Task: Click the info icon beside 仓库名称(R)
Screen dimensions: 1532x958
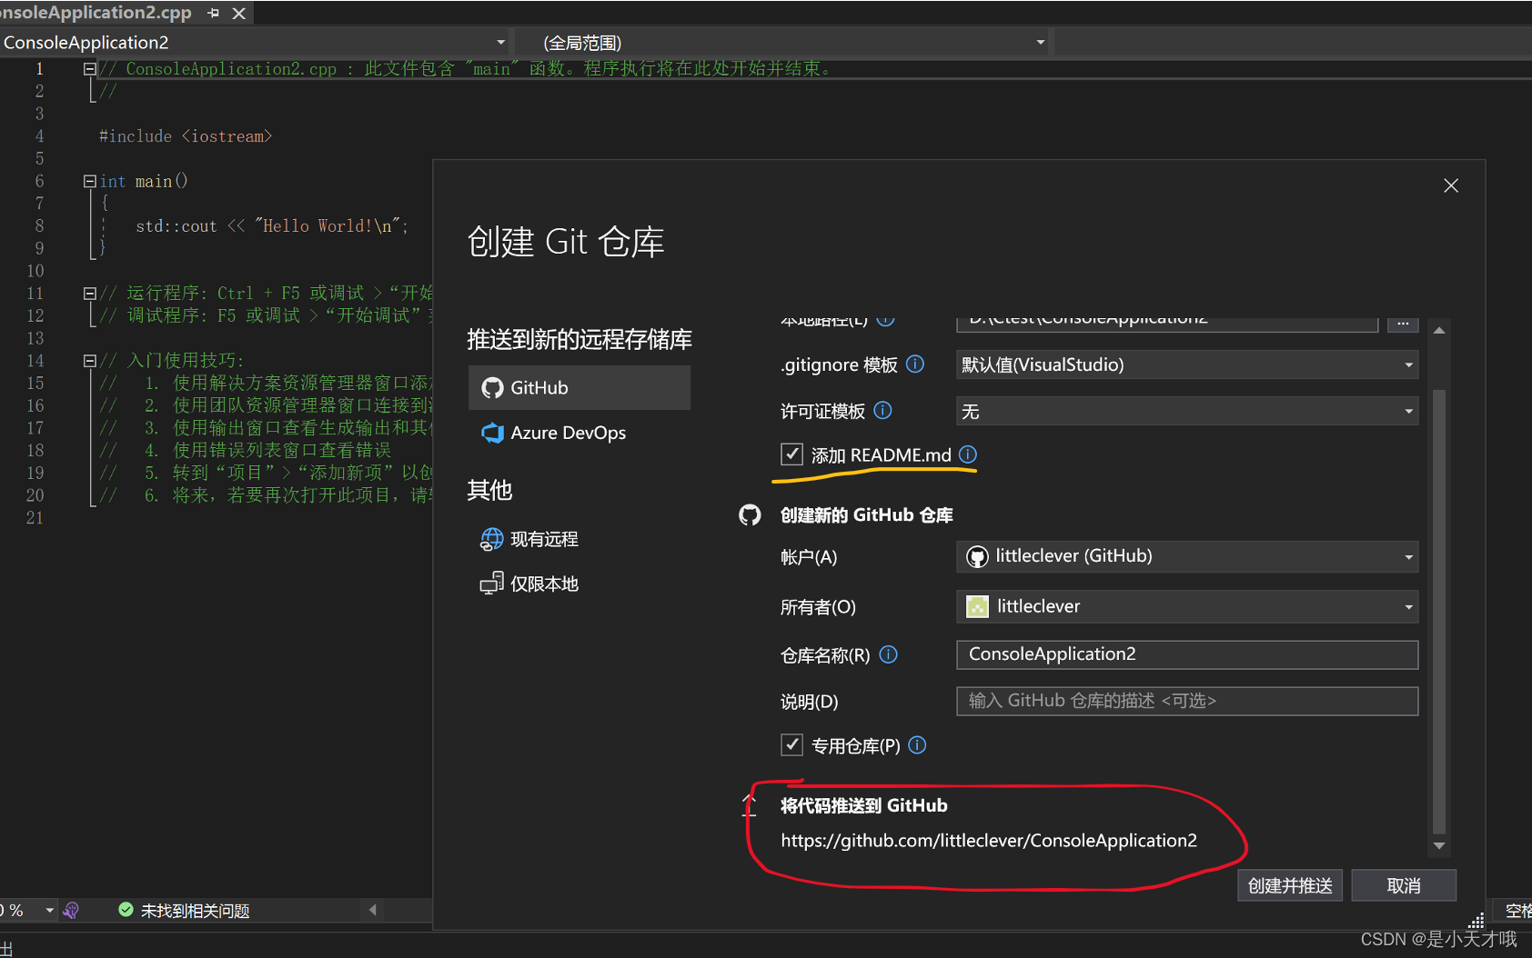Action: [888, 654]
